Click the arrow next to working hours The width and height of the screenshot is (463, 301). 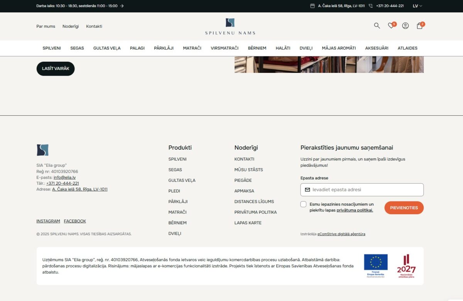[x=122, y=6]
